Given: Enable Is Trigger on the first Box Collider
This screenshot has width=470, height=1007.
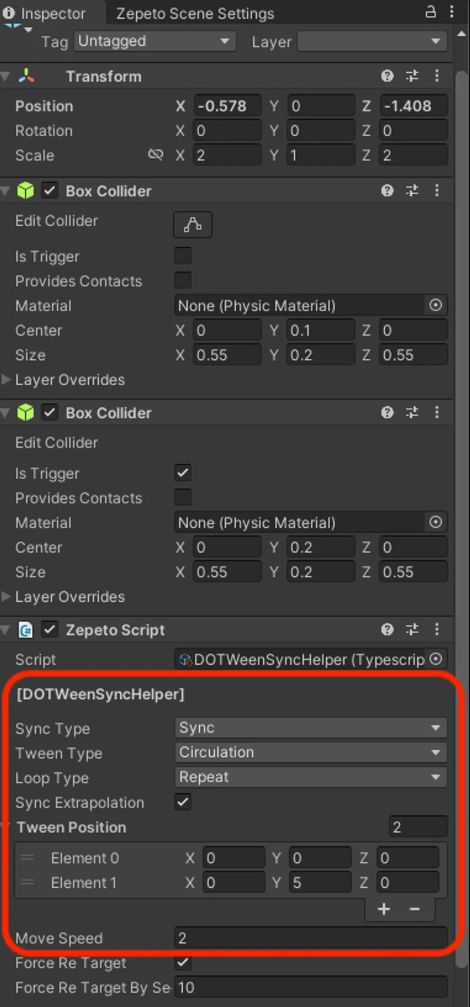Looking at the screenshot, I should [183, 255].
